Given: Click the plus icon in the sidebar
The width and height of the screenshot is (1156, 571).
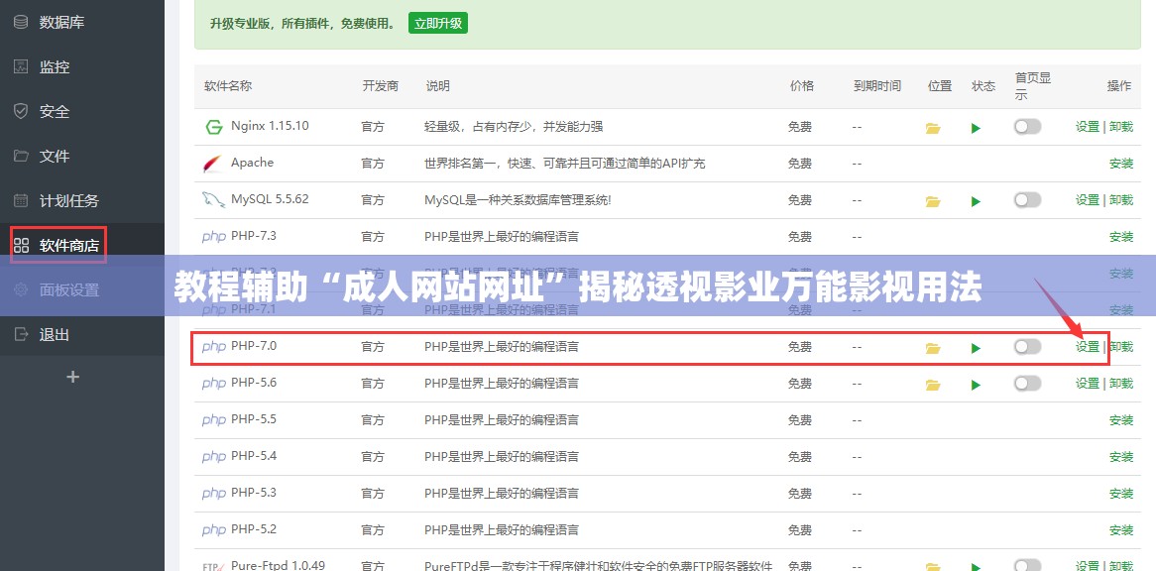Looking at the screenshot, I should pyautogui.click(x=72, y=378).
